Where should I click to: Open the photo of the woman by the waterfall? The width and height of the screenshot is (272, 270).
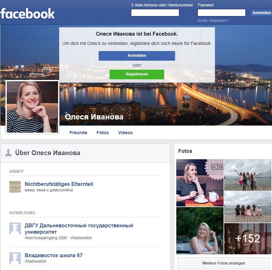[200, 231]
